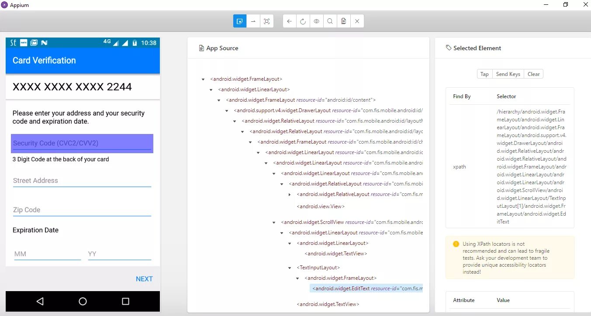Image resolution: width=591 pixels, height=316 pixels.
Task: Select the android.view.View tree node
Action: coord(321,206)
